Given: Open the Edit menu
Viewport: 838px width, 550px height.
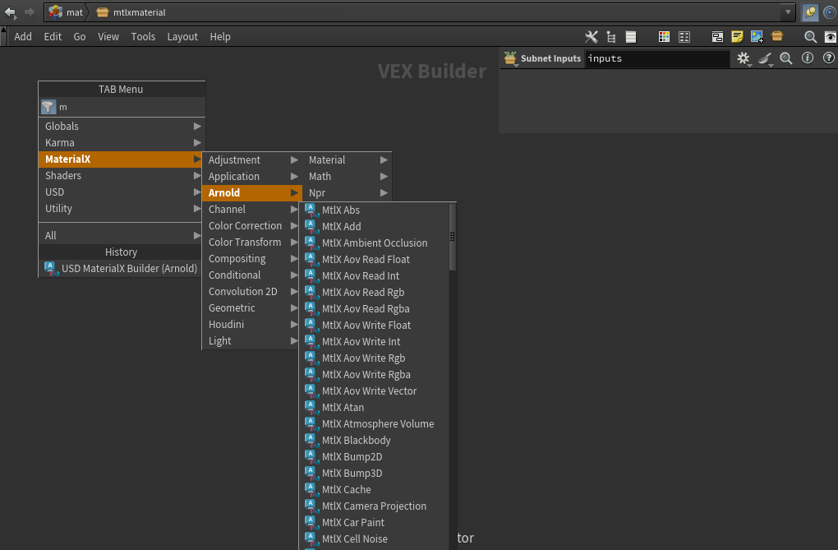Looking at the screenshot, I should 53,36.
